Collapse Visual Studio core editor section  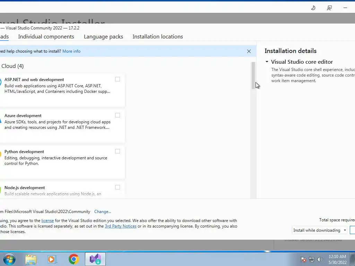coord(267,62)
